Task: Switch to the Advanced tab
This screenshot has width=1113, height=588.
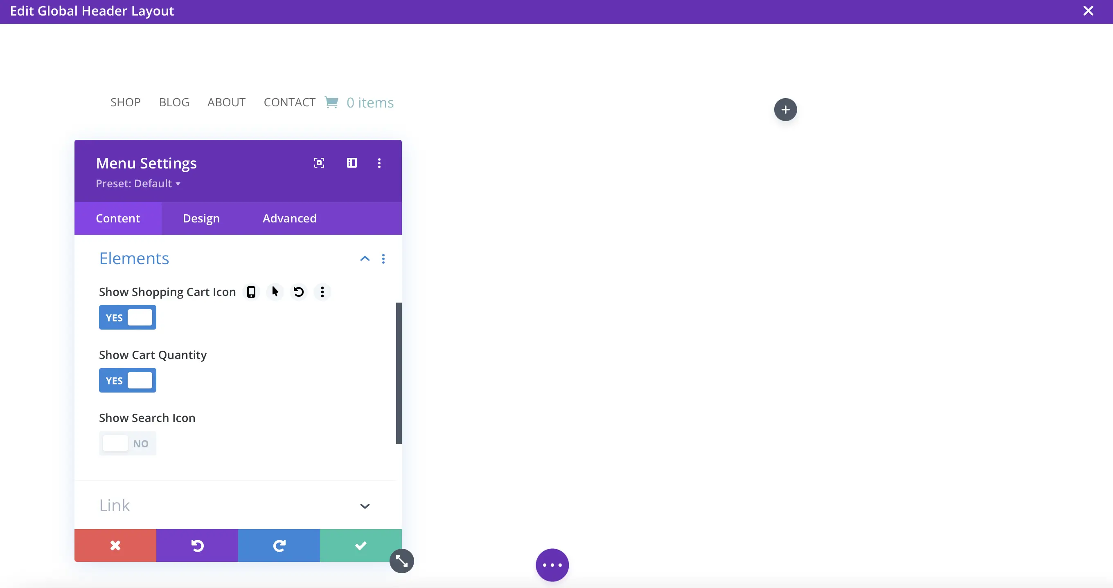Action: tap(289, 218)
